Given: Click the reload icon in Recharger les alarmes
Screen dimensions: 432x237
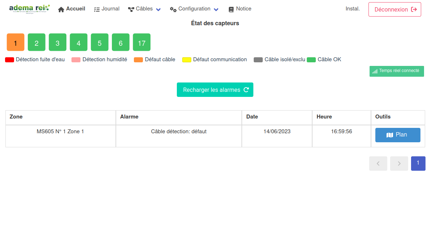Looking at the screenshot, I should pyautogui.click(x=246, y=89).
